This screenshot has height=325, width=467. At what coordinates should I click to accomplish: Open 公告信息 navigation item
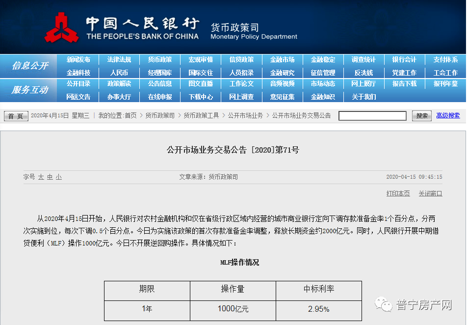pyautogui.click(x=160, y=84)
